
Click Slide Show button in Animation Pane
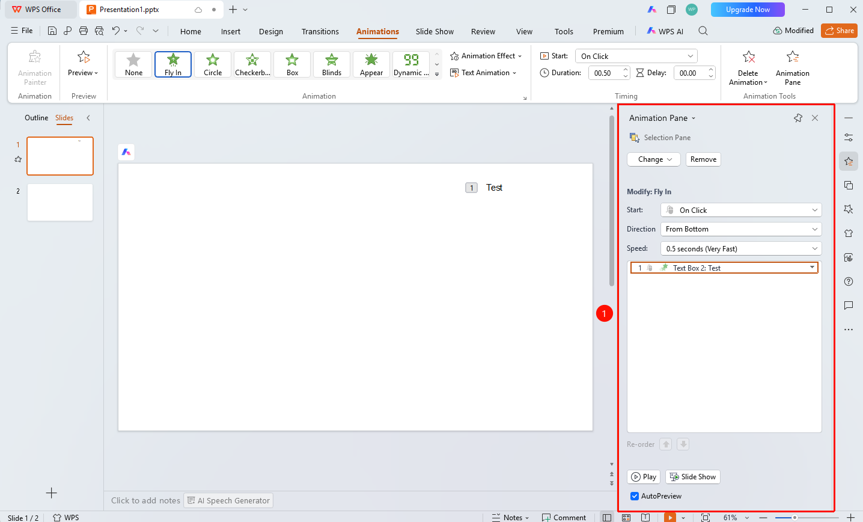pyautogui.click(x=692, y=477)
